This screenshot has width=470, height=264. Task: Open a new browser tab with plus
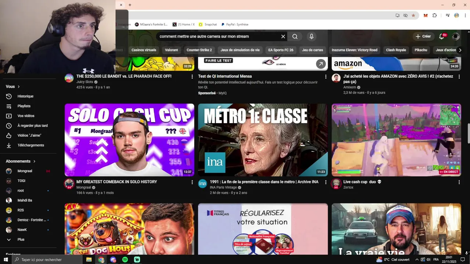[x=130, y=5]
